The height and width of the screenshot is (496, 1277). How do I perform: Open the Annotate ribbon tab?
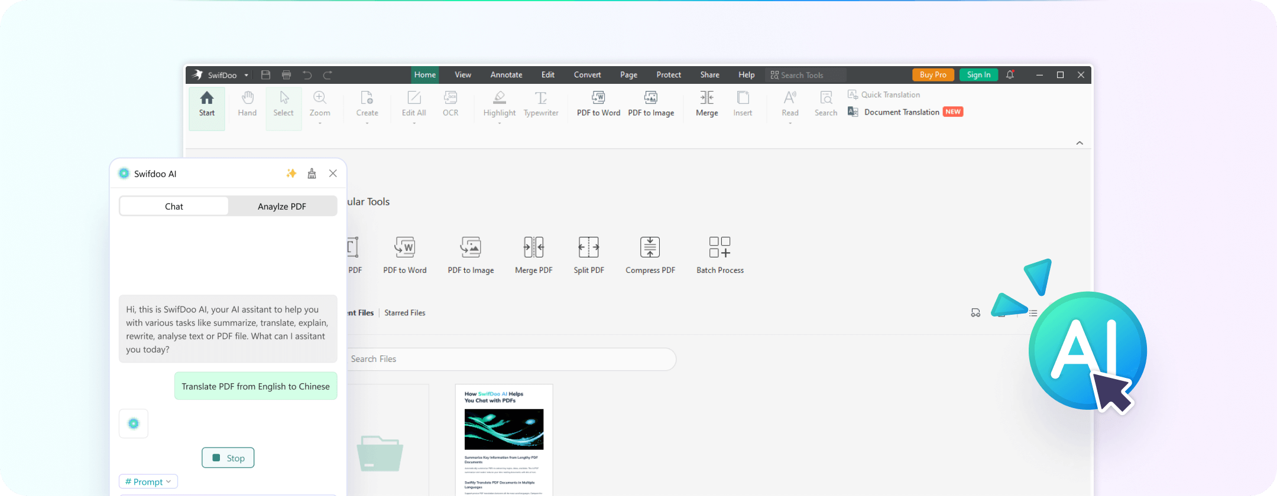(x=507, y=75)
